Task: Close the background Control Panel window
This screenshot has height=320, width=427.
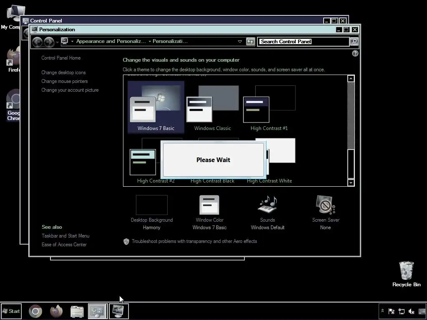Action: pyautogui.click(x=343, y=21)
